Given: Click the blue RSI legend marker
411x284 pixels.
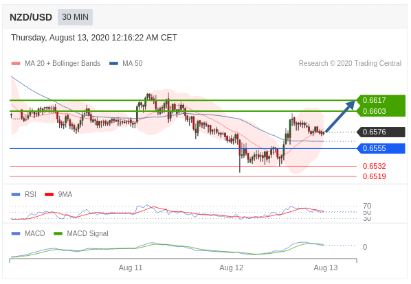Looking at the screenshot, I should coord(16,195).
